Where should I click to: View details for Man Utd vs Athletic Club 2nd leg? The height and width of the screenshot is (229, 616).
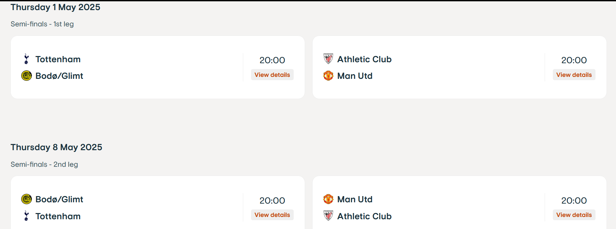pos(574,215)
